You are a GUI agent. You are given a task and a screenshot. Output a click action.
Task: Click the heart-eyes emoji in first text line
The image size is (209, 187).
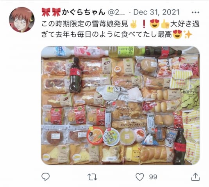pos(154,24)
